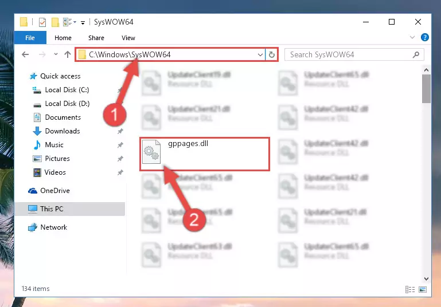
Task: Click the pin icon next to Videos
Action: click(x=120, y=172)
